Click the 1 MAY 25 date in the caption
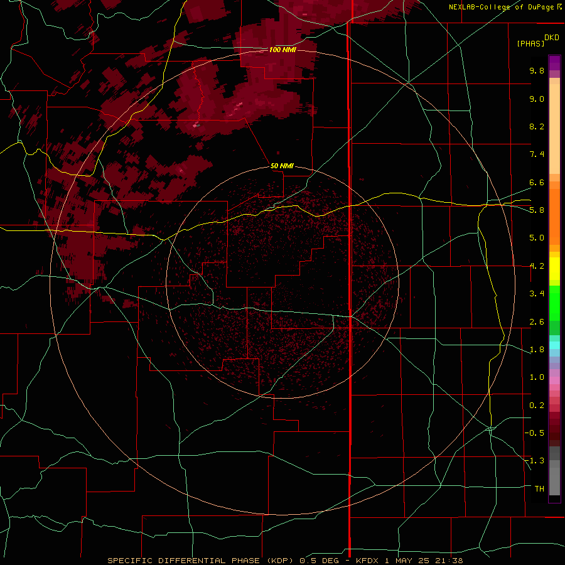Image resolution: width=565 pixels, height=565 pixels. (x=406, y=561)
